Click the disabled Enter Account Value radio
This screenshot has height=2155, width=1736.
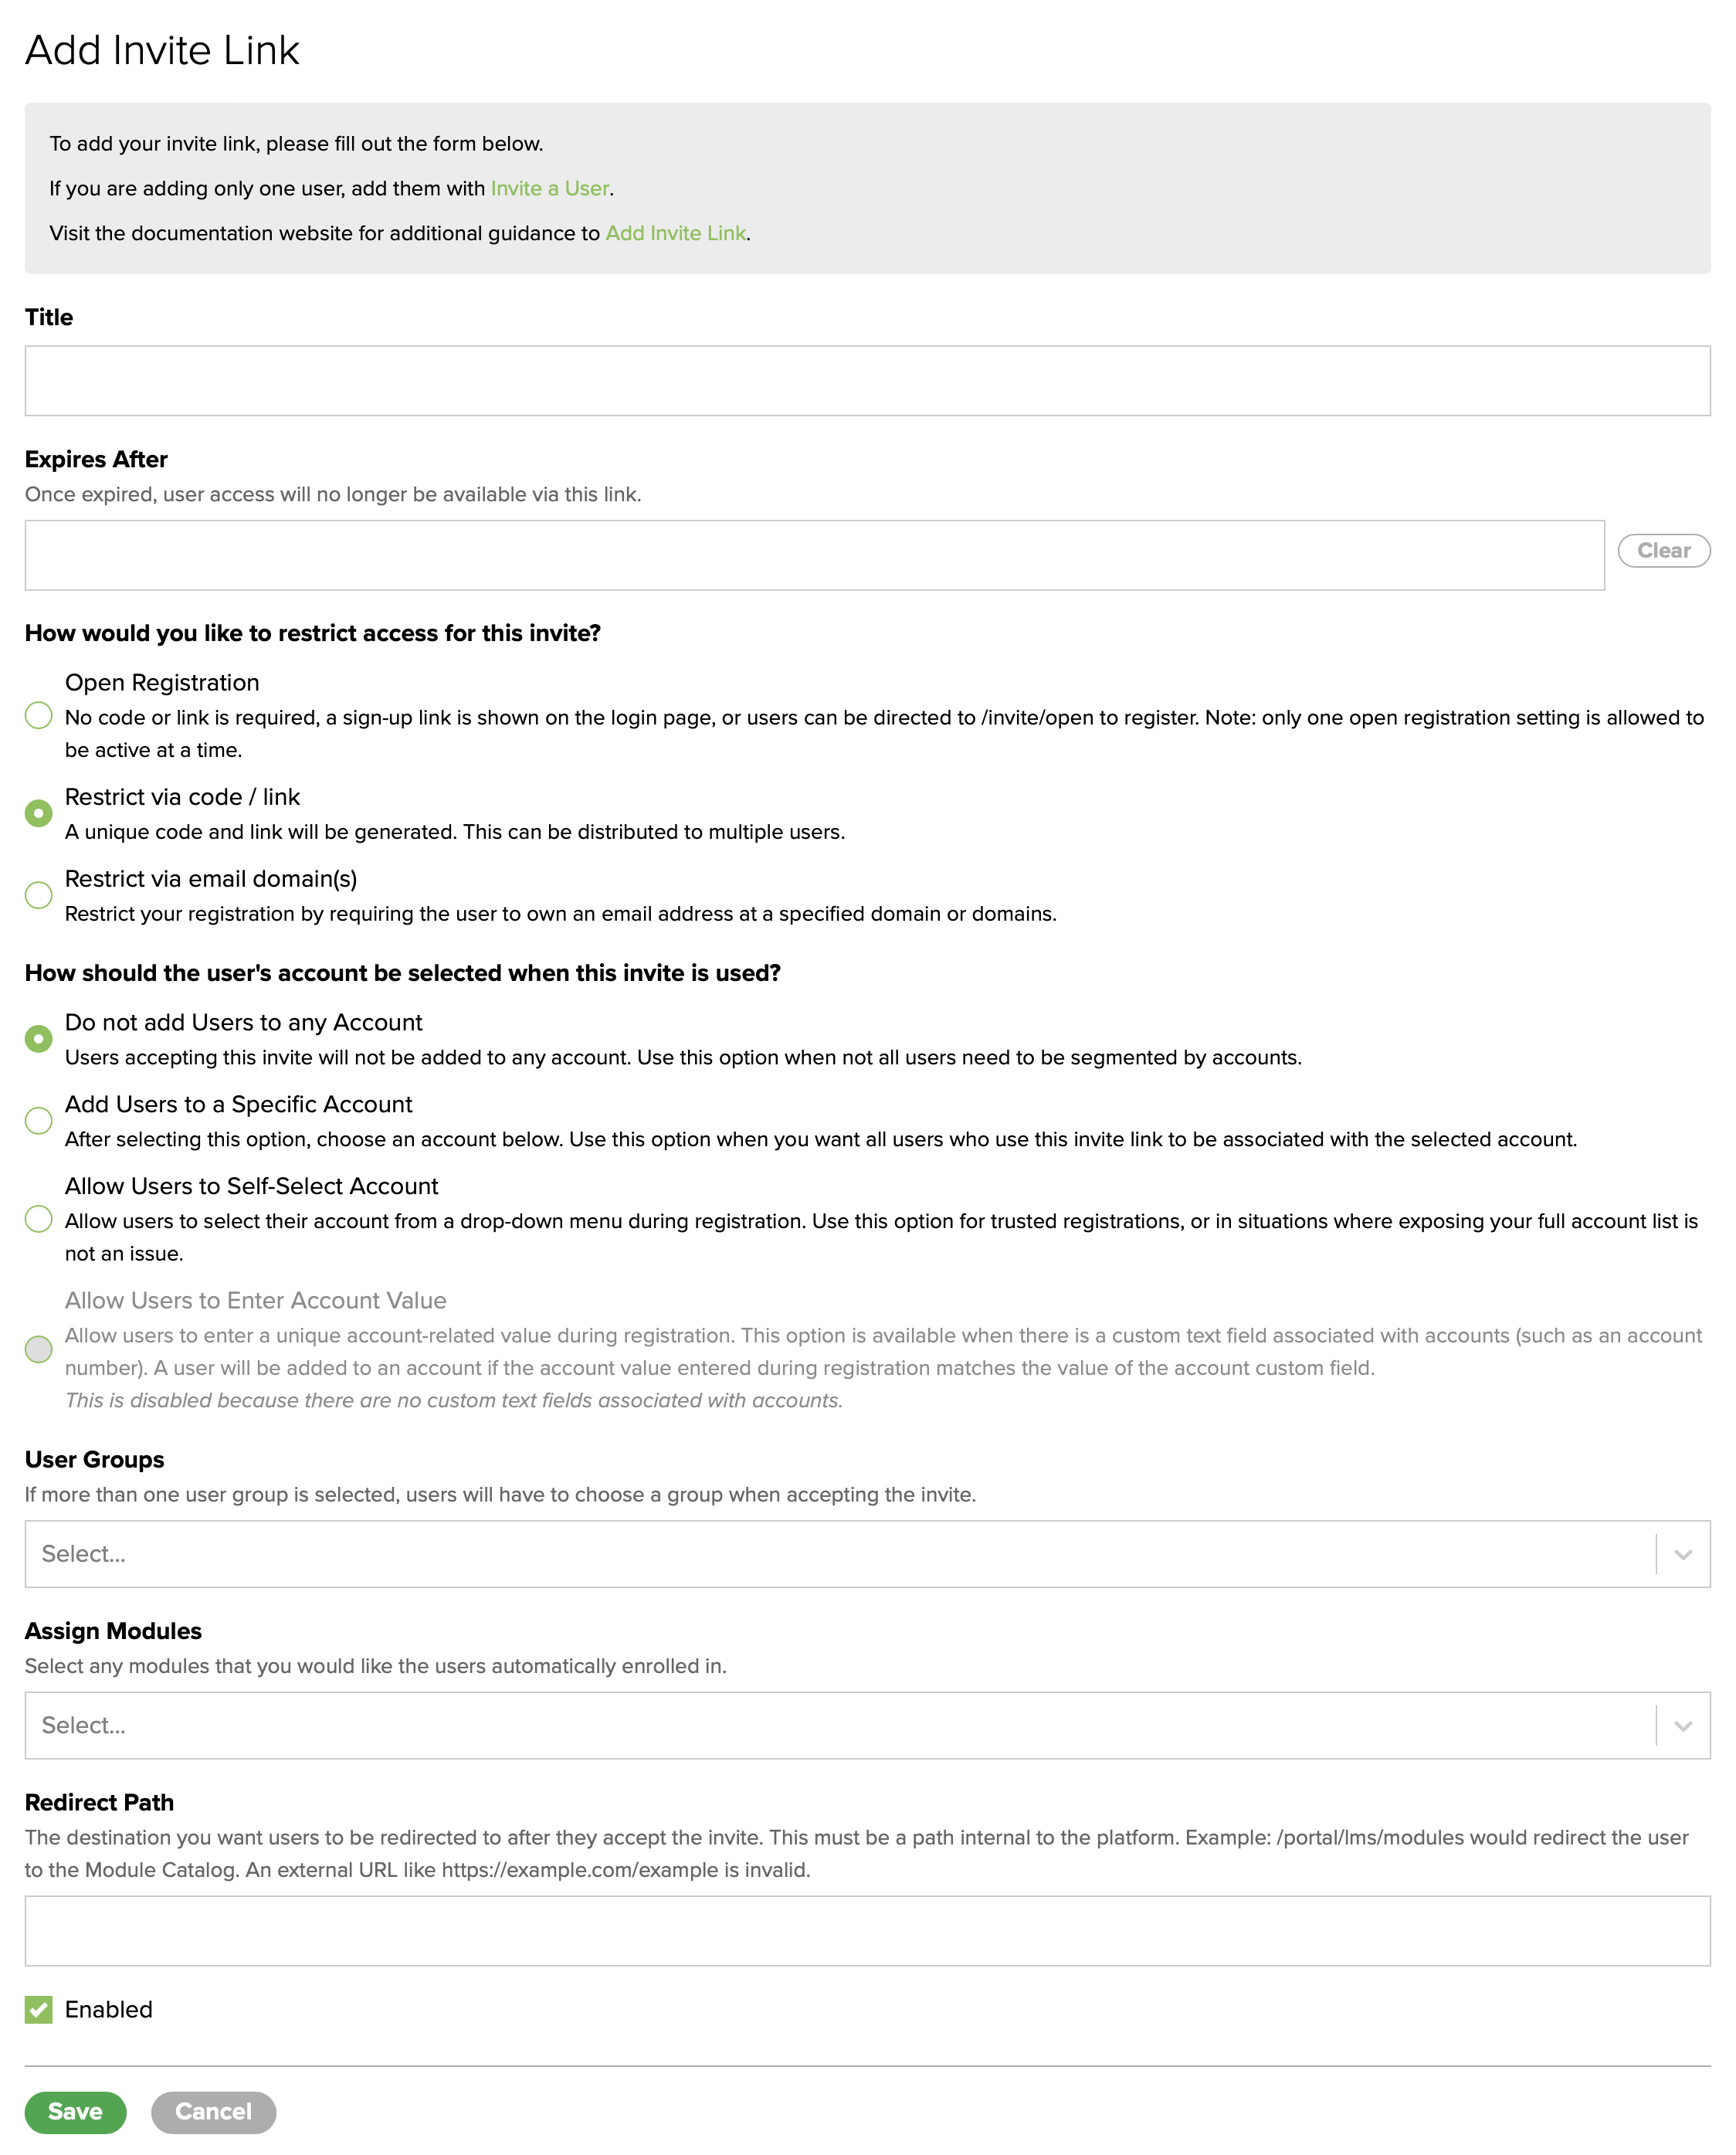click(39, 1349)
